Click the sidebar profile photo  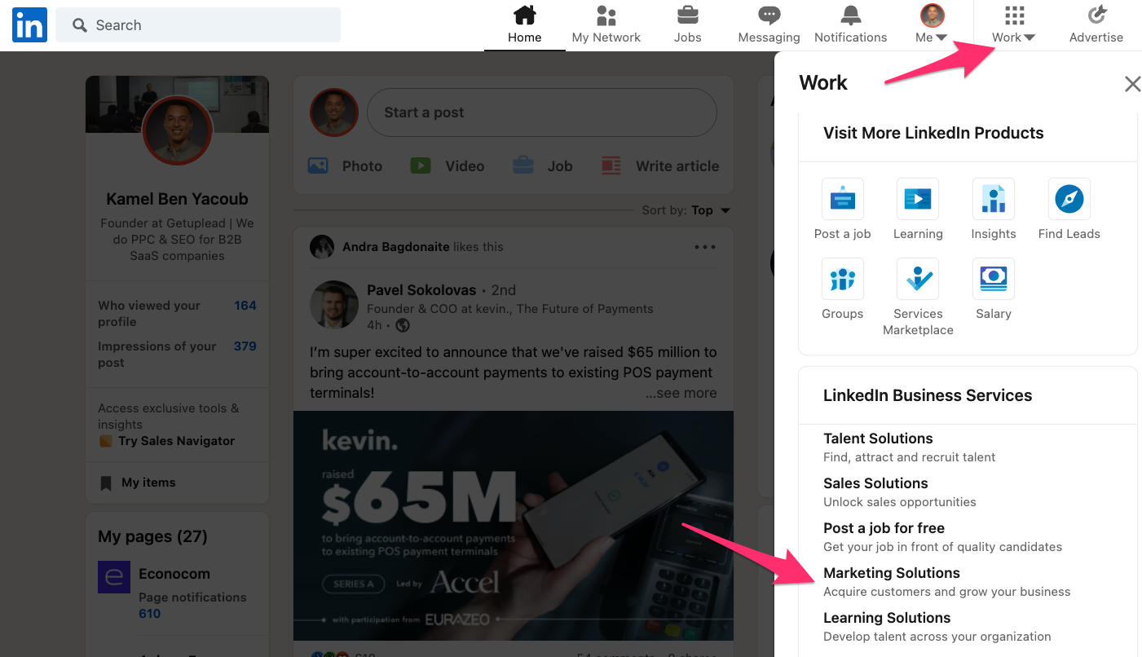tap(178, 130)
